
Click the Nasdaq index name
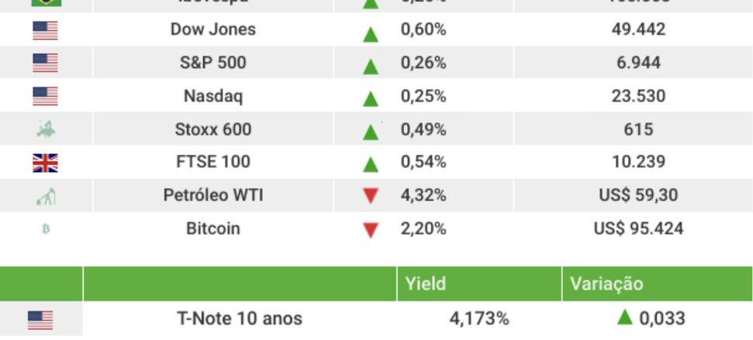coord(213,96)
